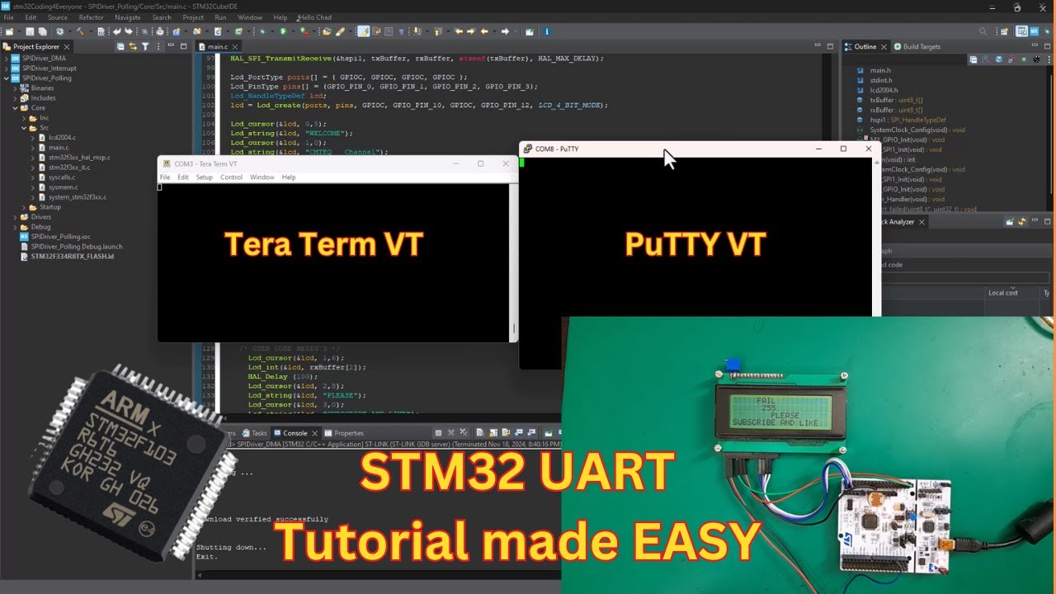This screenshot has height=594, width=1056.
Task: Collapse the SPIDriver_Polling project
Action: click(6, 78)
